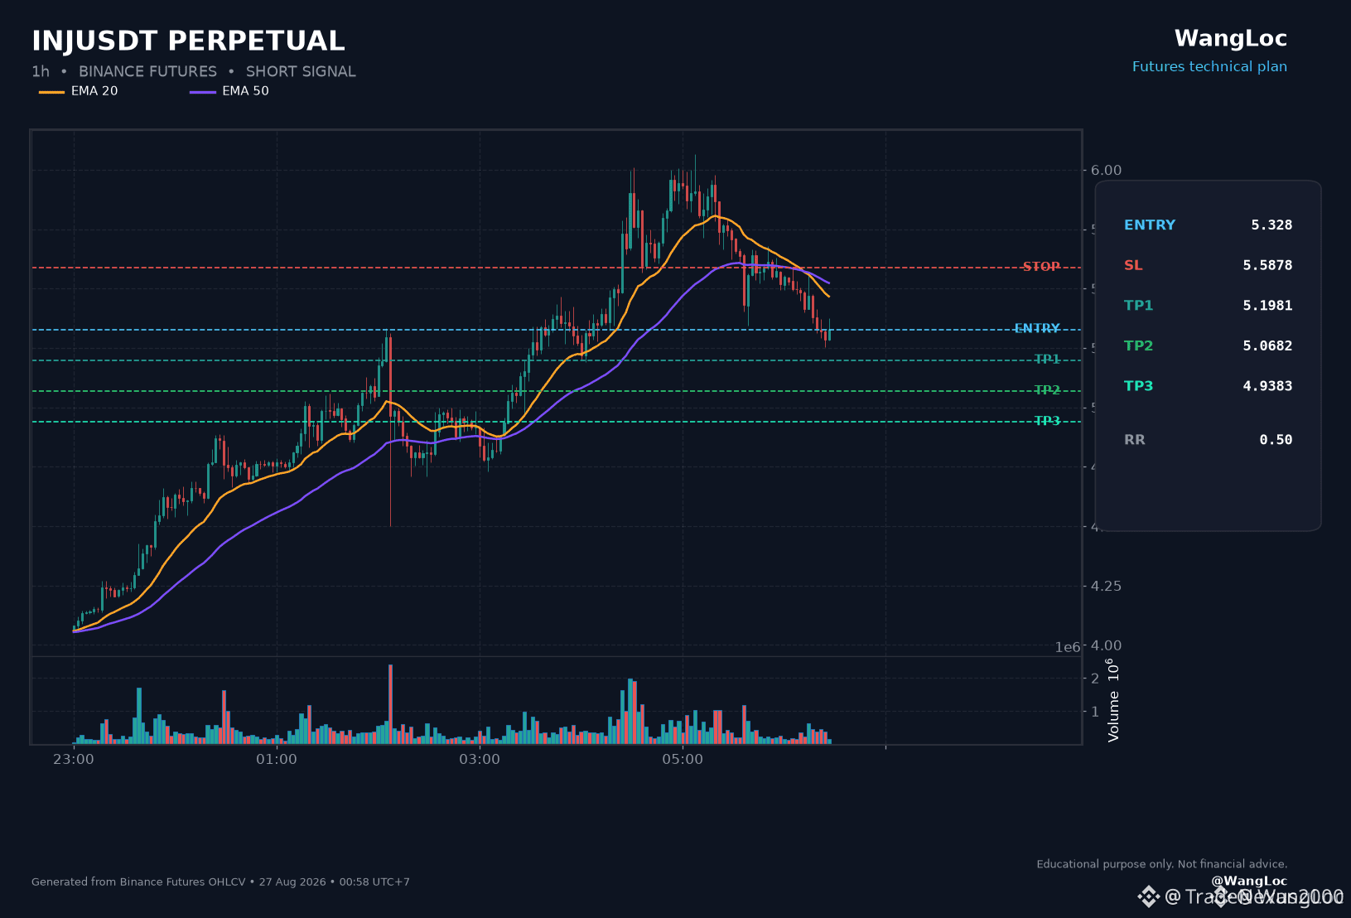This screenshot has width=1351, height=918.
Task: Select the SL label in the plan panel
Action: (1133, 265)
